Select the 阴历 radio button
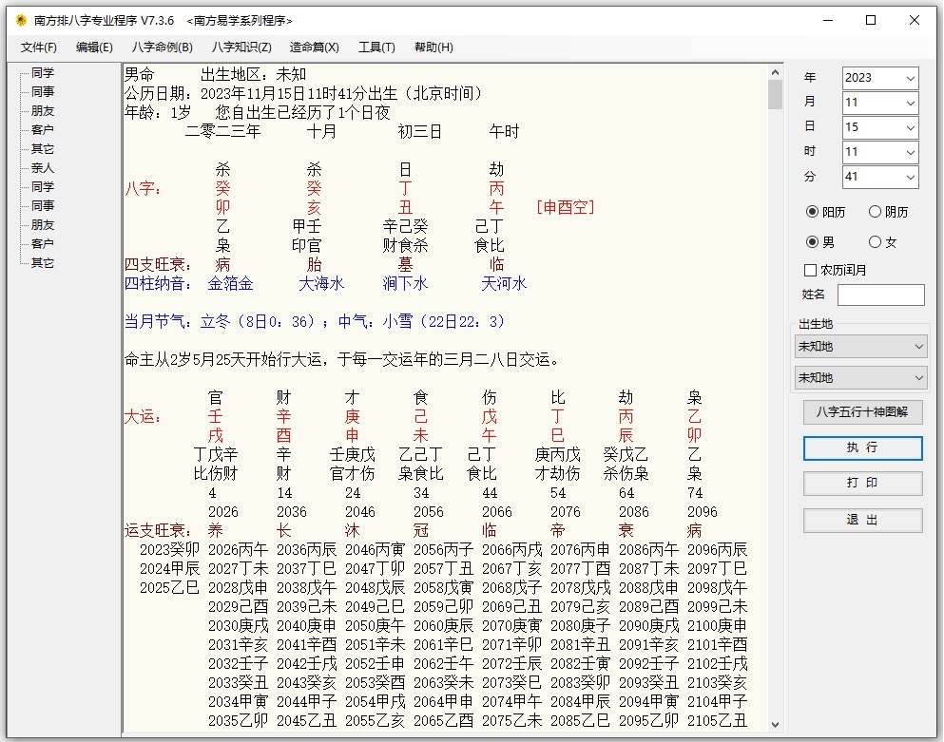Screen dimensions: 944x742 point(876,212)
